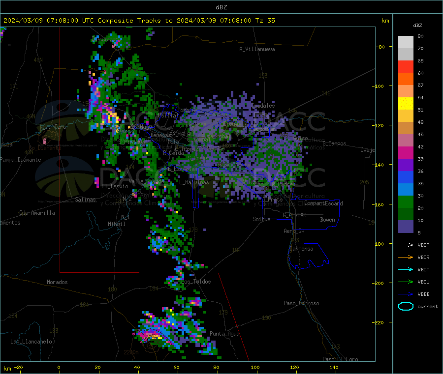Click the 'km' unit label at top right

click(x=385, y=21)
